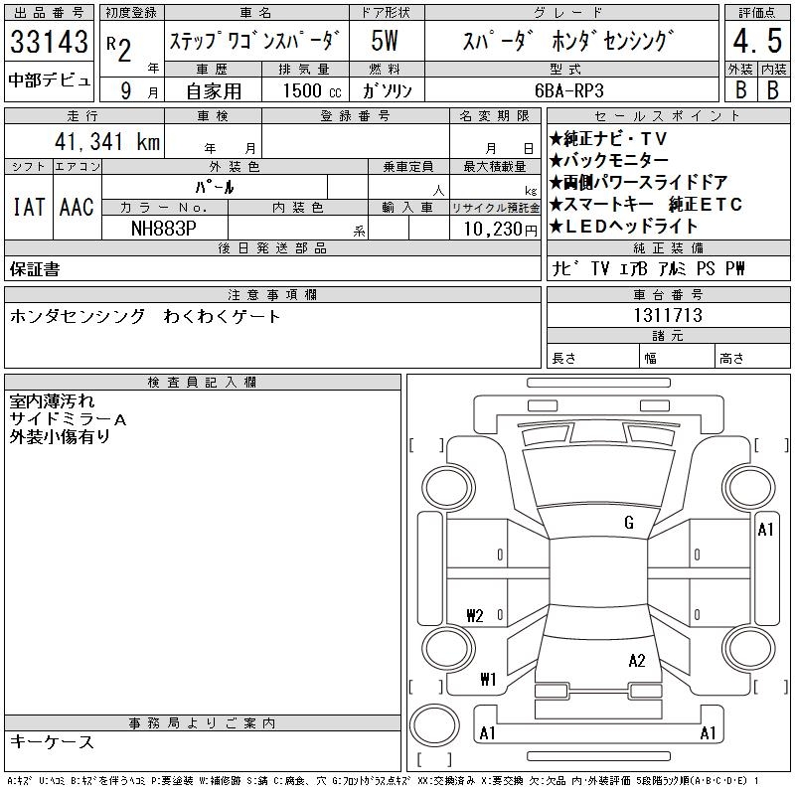Screen dimensions: 795x795
Task: Click the interior grade B under 内装
Action: tap(772, 88)
